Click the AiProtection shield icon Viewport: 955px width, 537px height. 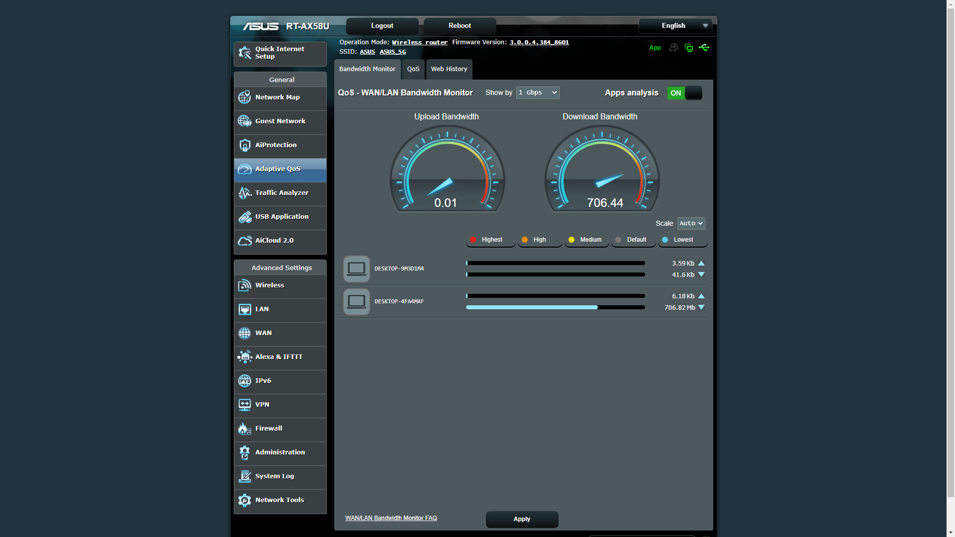[x=244, y=145]
